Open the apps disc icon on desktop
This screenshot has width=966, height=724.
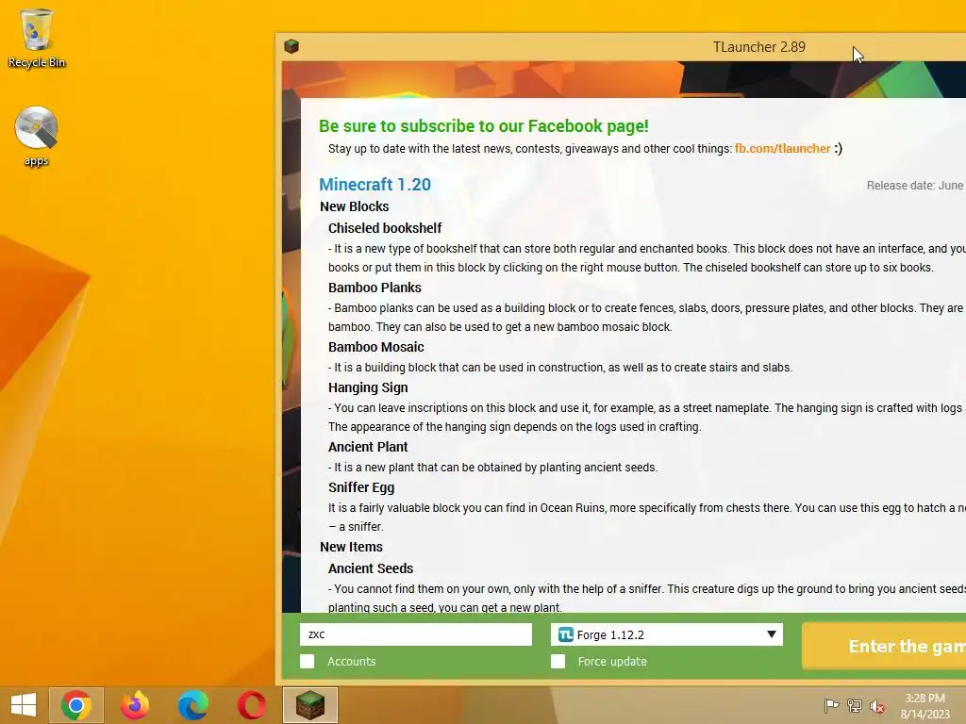[x=37, y=136]
